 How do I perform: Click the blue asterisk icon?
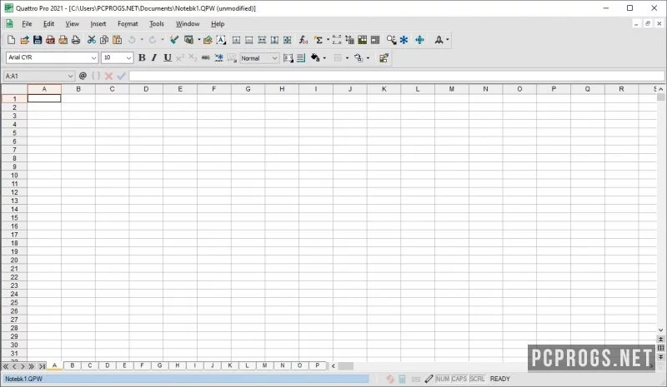click(x=404, y=40)
